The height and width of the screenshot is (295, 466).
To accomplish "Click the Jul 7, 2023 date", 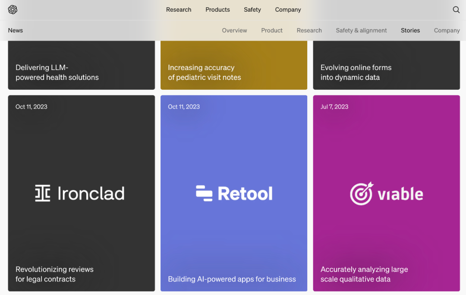I will (x=334, y=107).
